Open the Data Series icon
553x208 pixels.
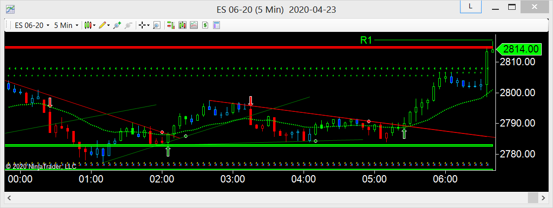(x=183, y=26)
